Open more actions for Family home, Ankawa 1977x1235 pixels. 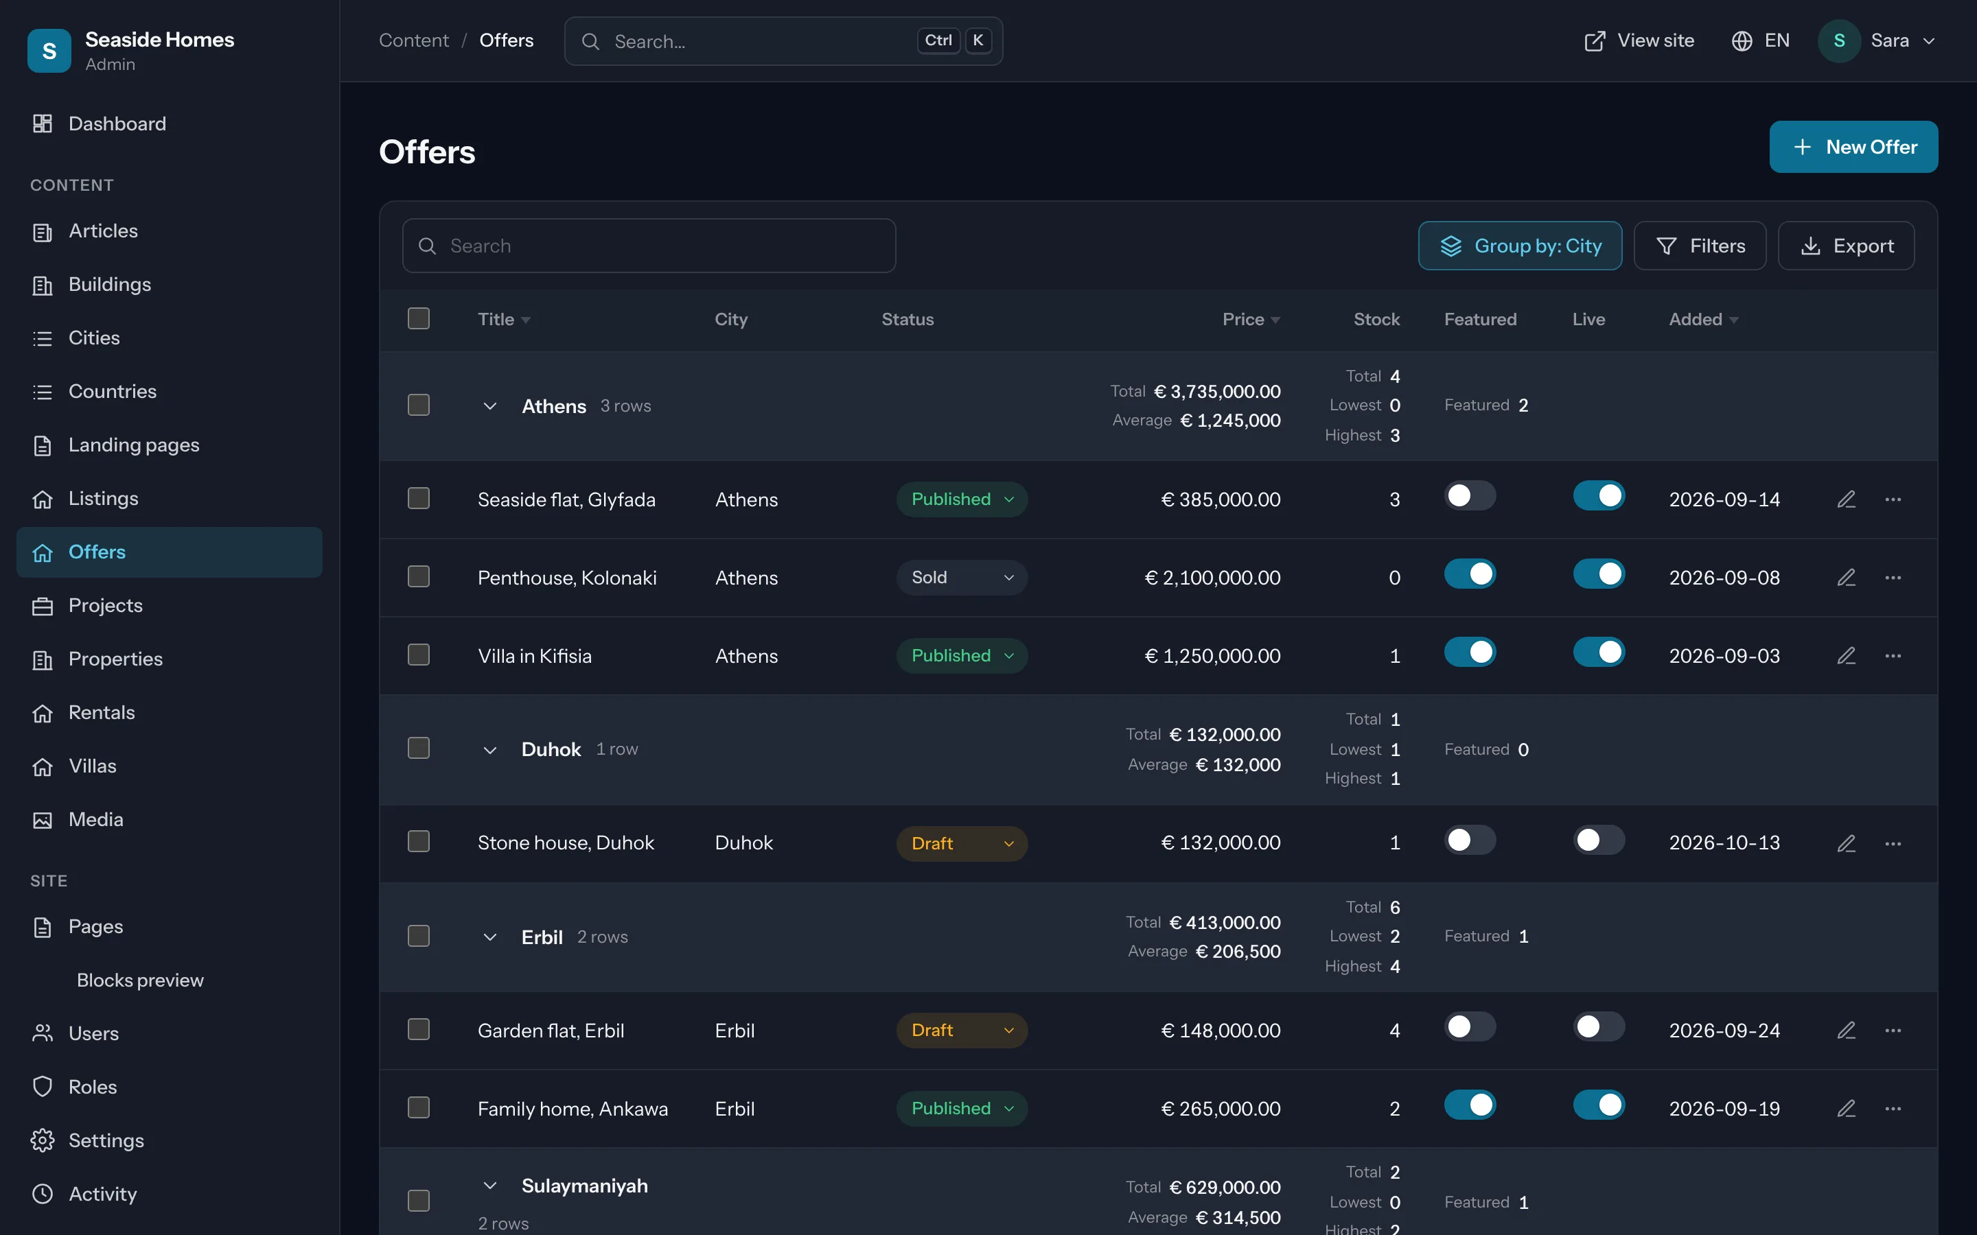[x=1893, y=1108]
